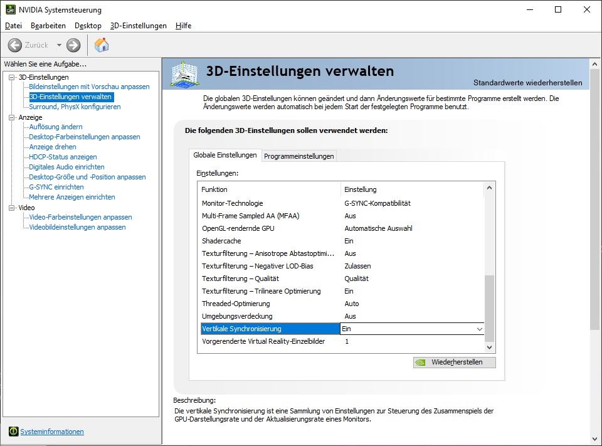The height and width of the screenshot is (446, 602).
Task: Open the Hilfe menu
Action: click(183, 26)
